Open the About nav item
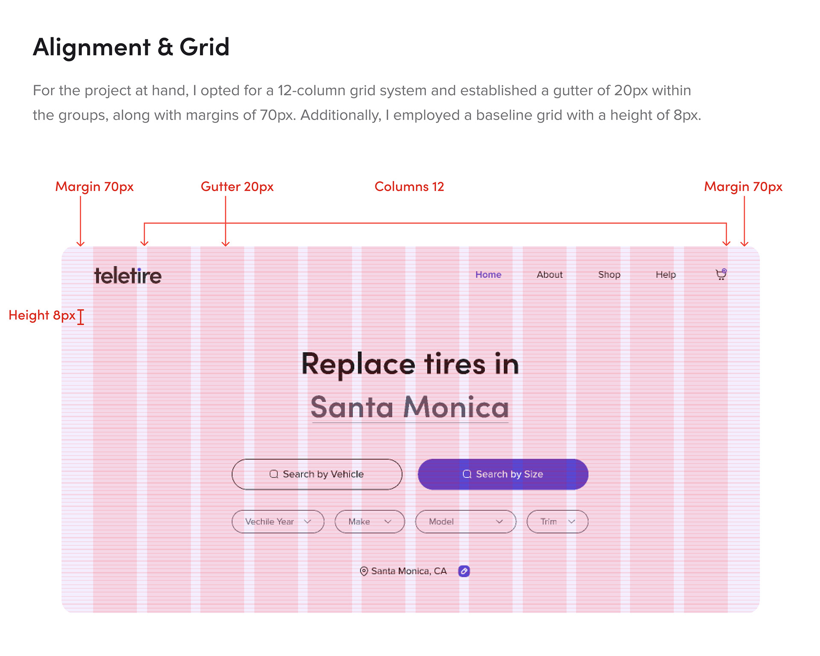The image size is (820, 656). pyautogui.click(x=550, y=274)
